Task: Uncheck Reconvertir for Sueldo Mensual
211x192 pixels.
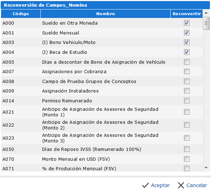Action: pos(187,33)
